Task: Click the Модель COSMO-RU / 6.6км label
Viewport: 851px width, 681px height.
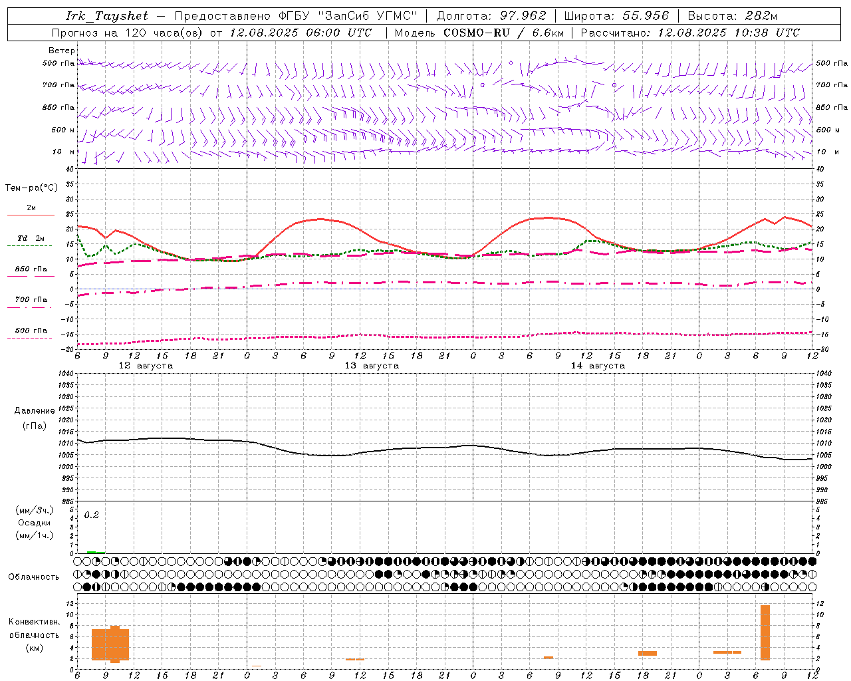Action: click(x=479, y=33)
